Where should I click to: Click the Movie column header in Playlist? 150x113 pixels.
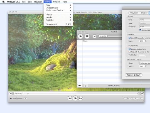click(102, 41)
